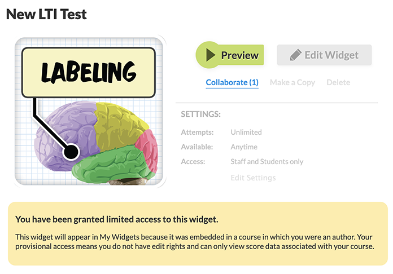Click the Edit Widget button

(x=324, y=55)
